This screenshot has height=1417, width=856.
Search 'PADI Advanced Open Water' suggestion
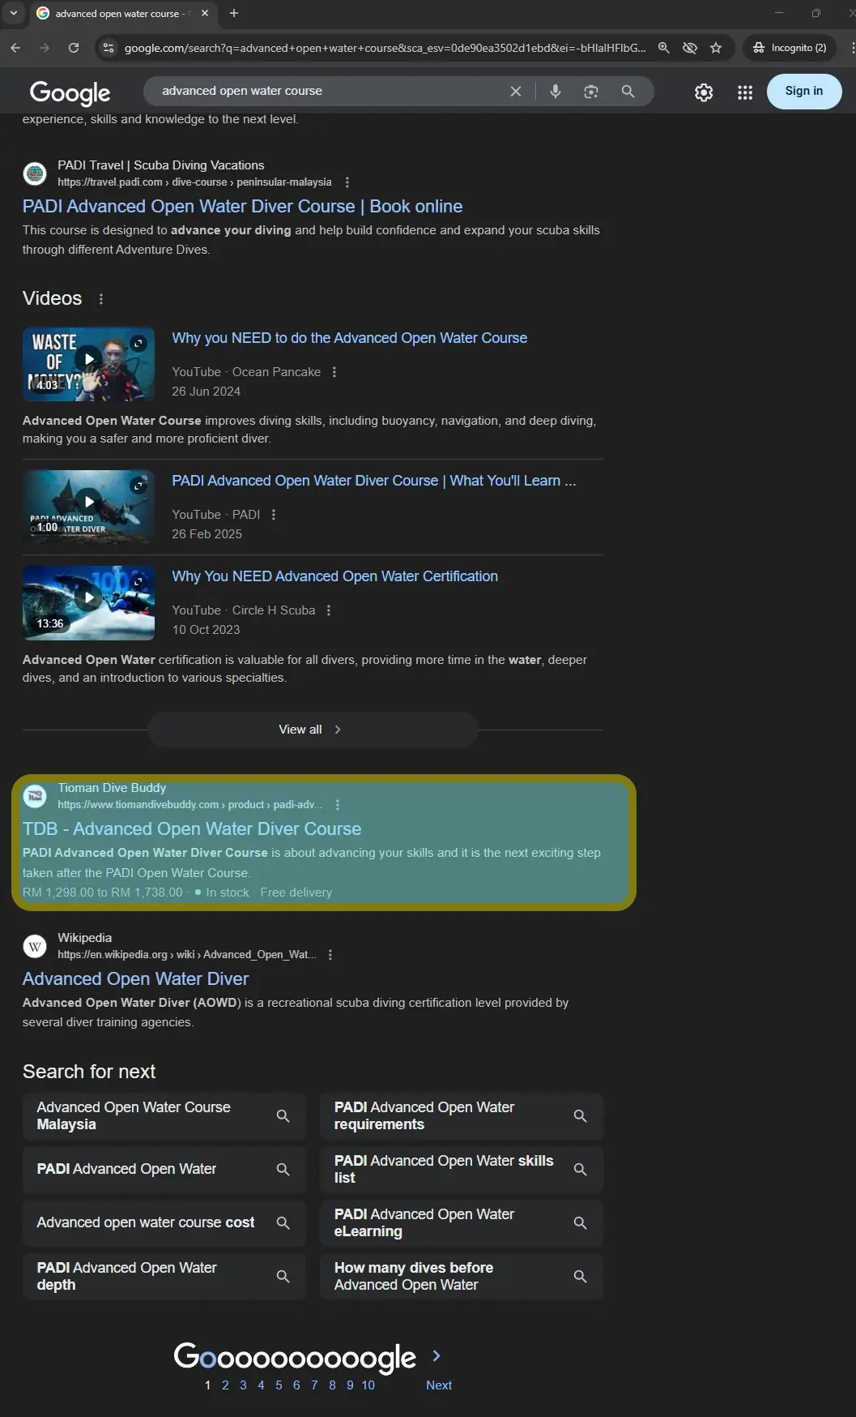coord(164,1170)
